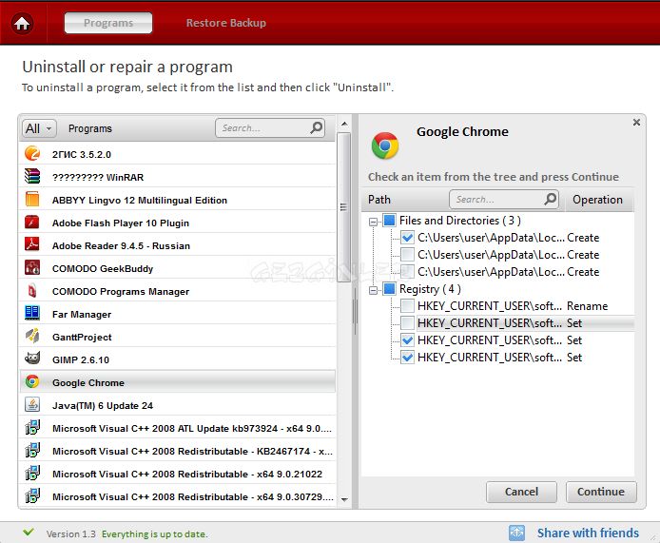The height and width of the screenshot is (543, 660).
Task: Check the highlighted HKEY_CURRENT_USER Set entry
Action: pyautogui.click(x=407, y=323)
